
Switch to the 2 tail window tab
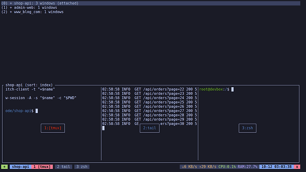click(63, 167)
